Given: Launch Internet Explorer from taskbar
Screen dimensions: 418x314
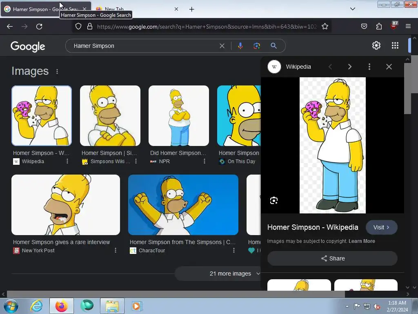Looking at the screenshot, I should pos(36,306).
